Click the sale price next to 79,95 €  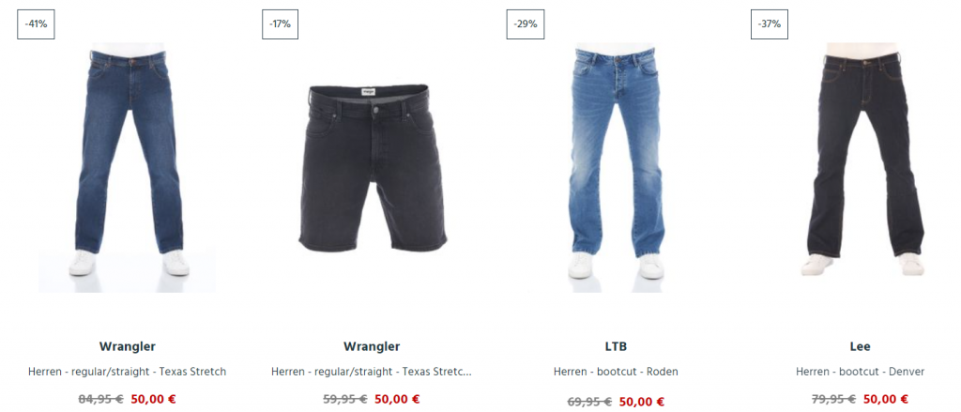pyautogui.click(x=886, y=399)
